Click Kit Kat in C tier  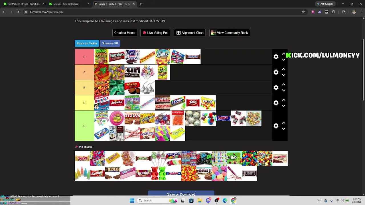(x=193, y=103)
